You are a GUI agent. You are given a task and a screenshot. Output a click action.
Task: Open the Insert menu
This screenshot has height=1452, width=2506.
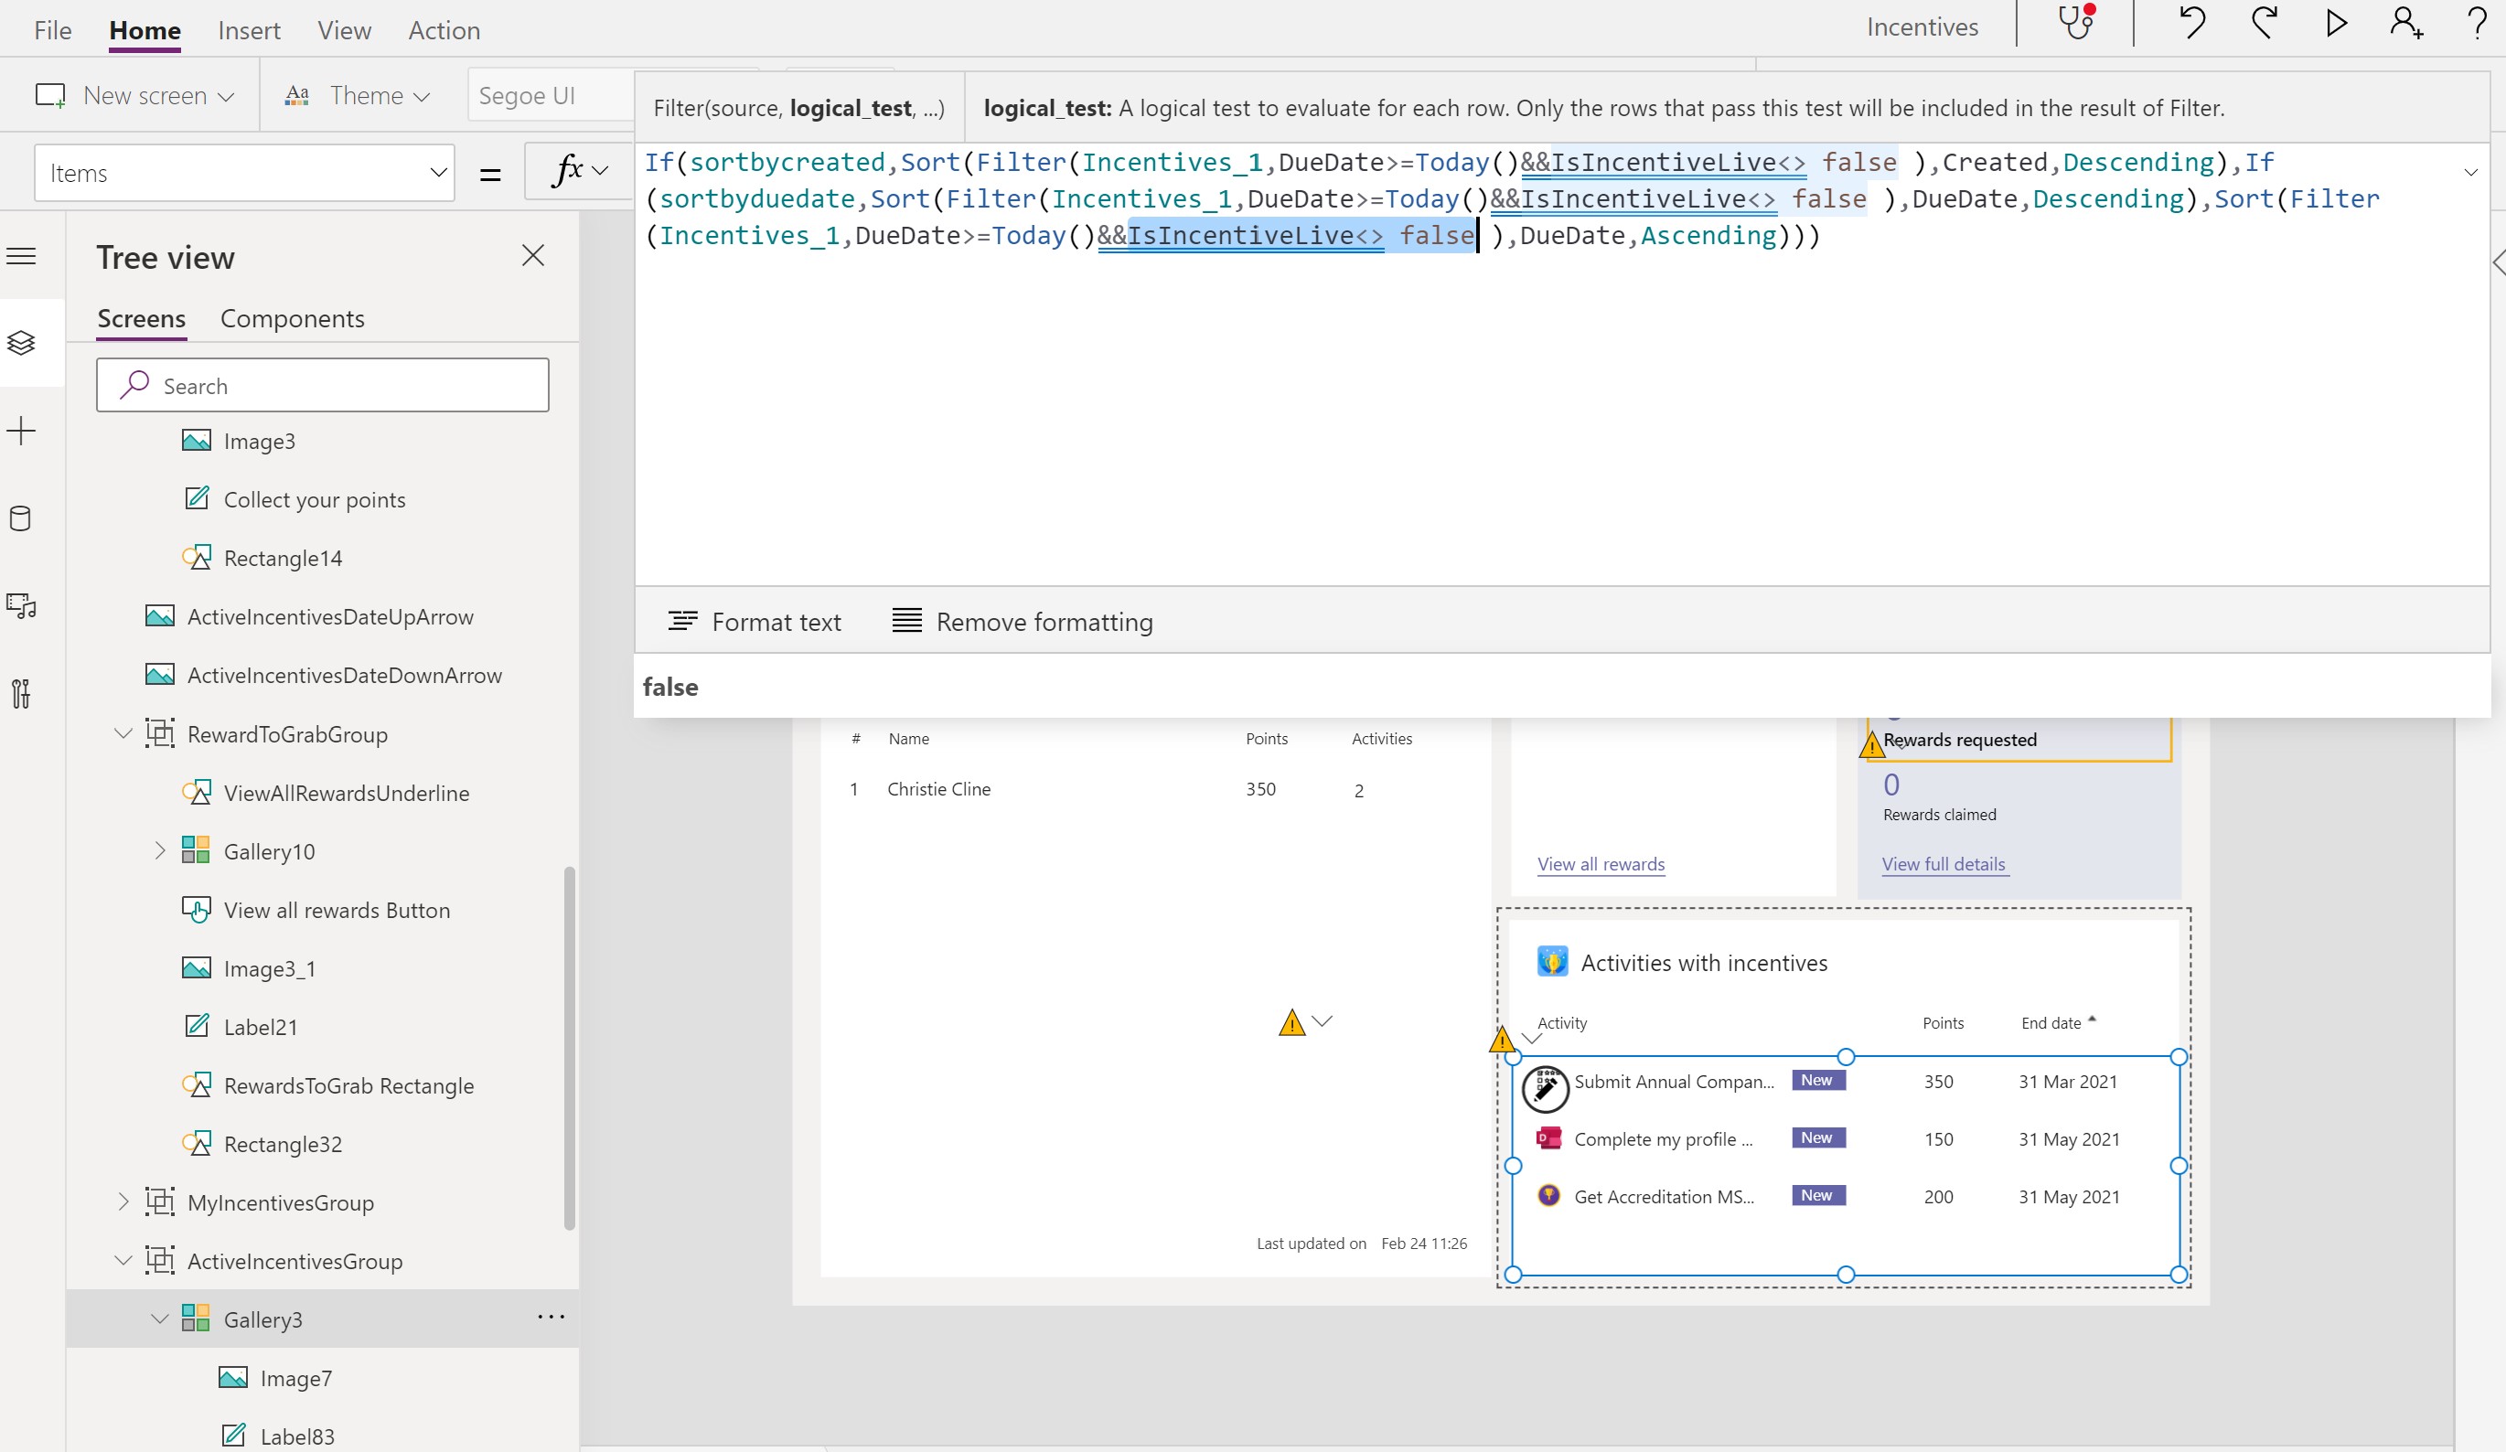coord(249,30)
